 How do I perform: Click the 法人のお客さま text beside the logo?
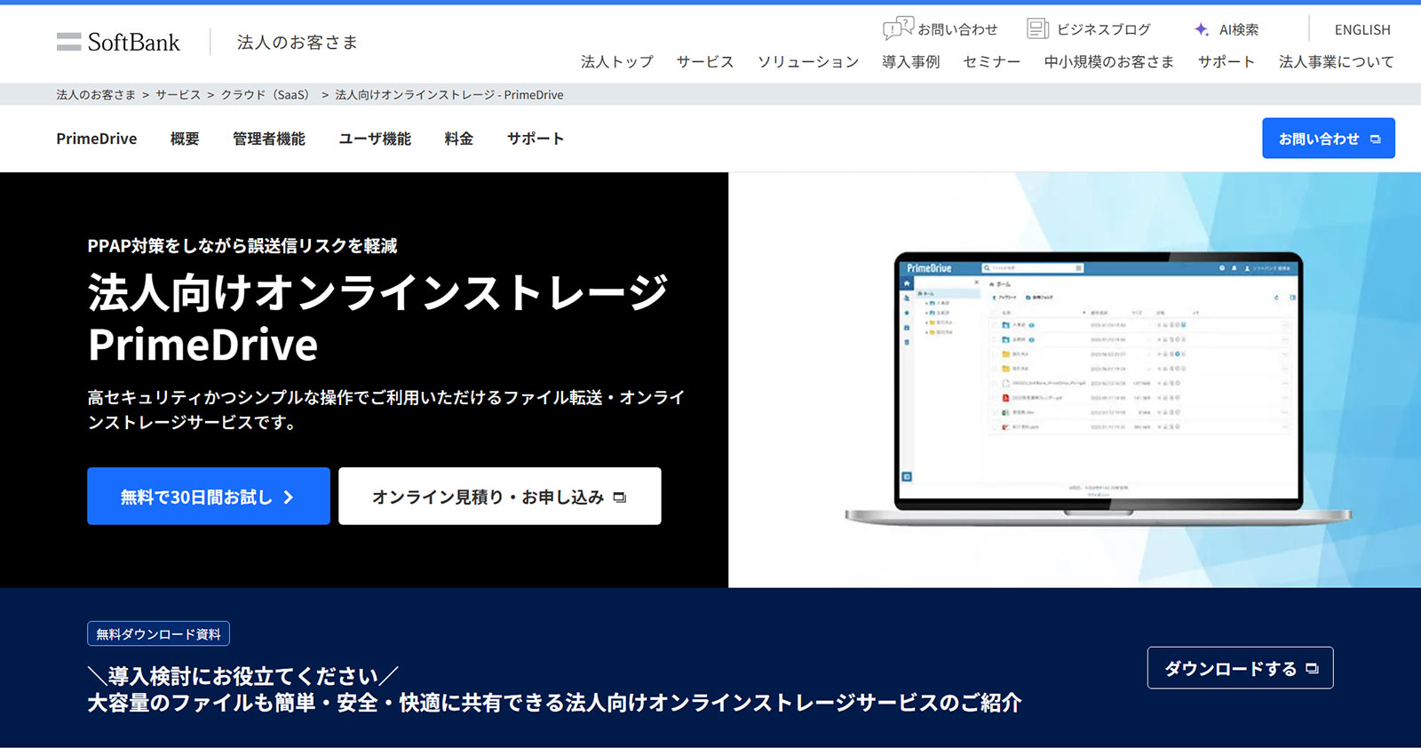(x=297, y=42)
